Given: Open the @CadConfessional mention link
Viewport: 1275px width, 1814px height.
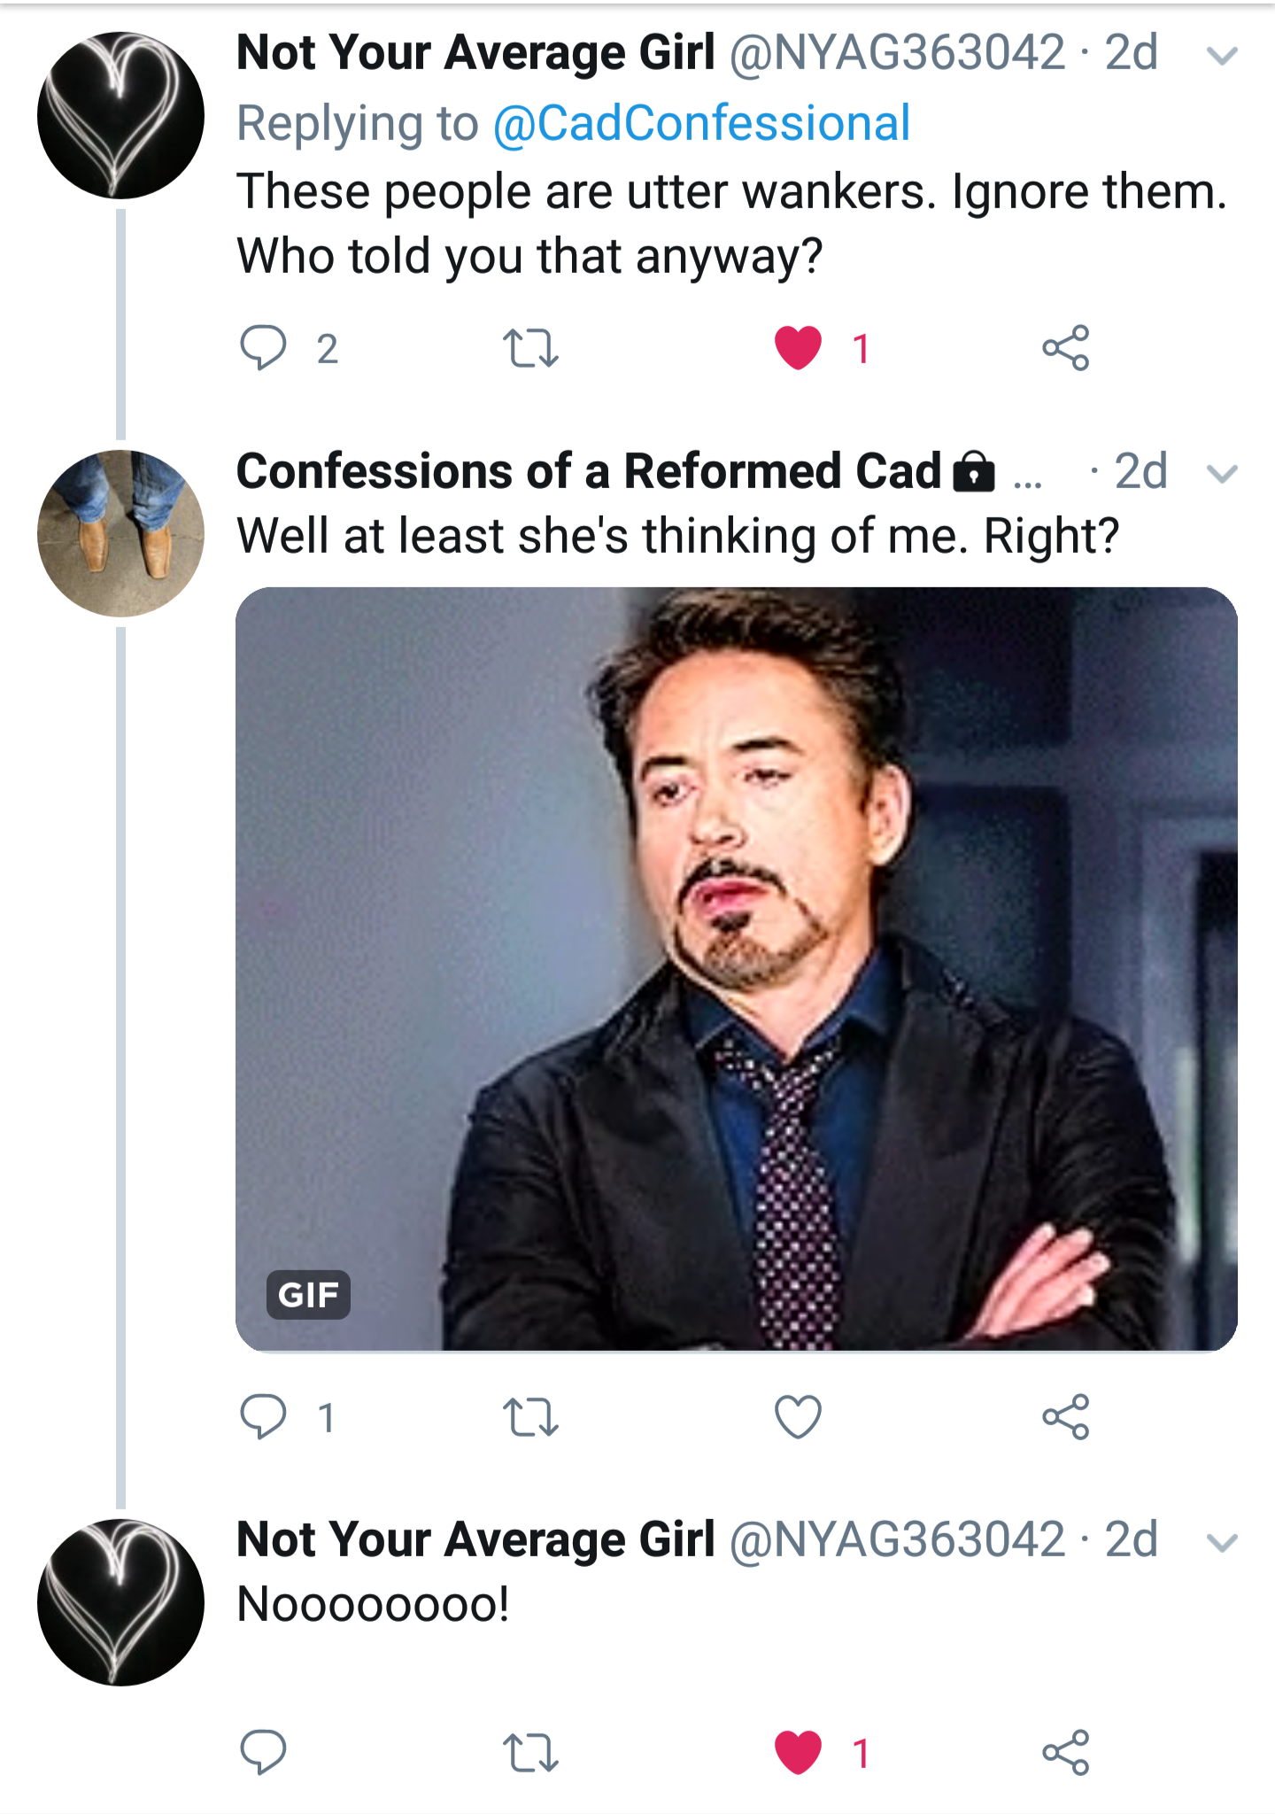Looking at the screenshot, I should [701, 123].
